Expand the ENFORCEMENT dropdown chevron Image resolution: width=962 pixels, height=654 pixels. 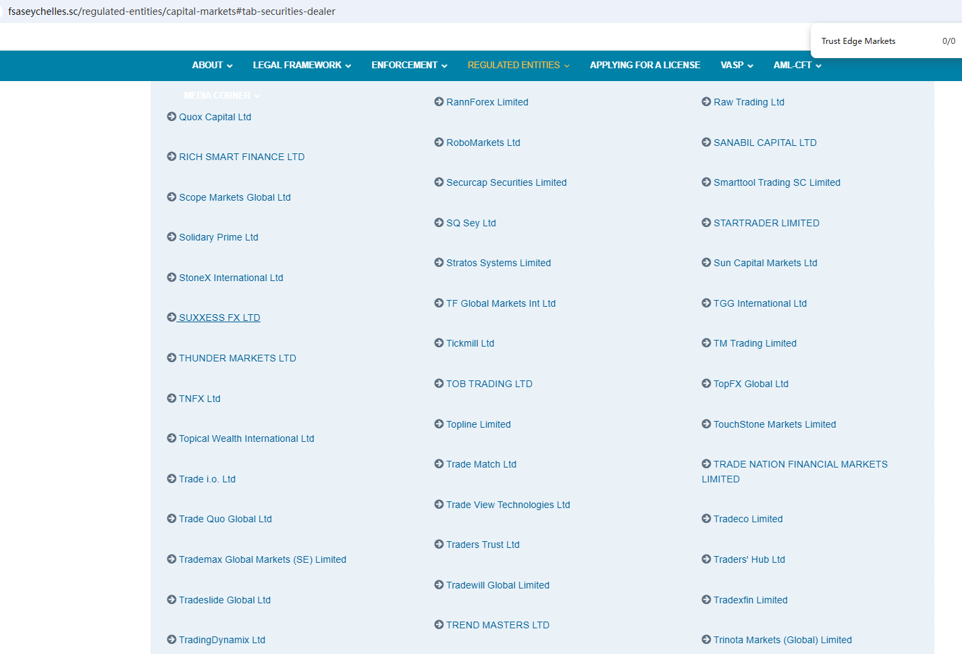point(444,66)
